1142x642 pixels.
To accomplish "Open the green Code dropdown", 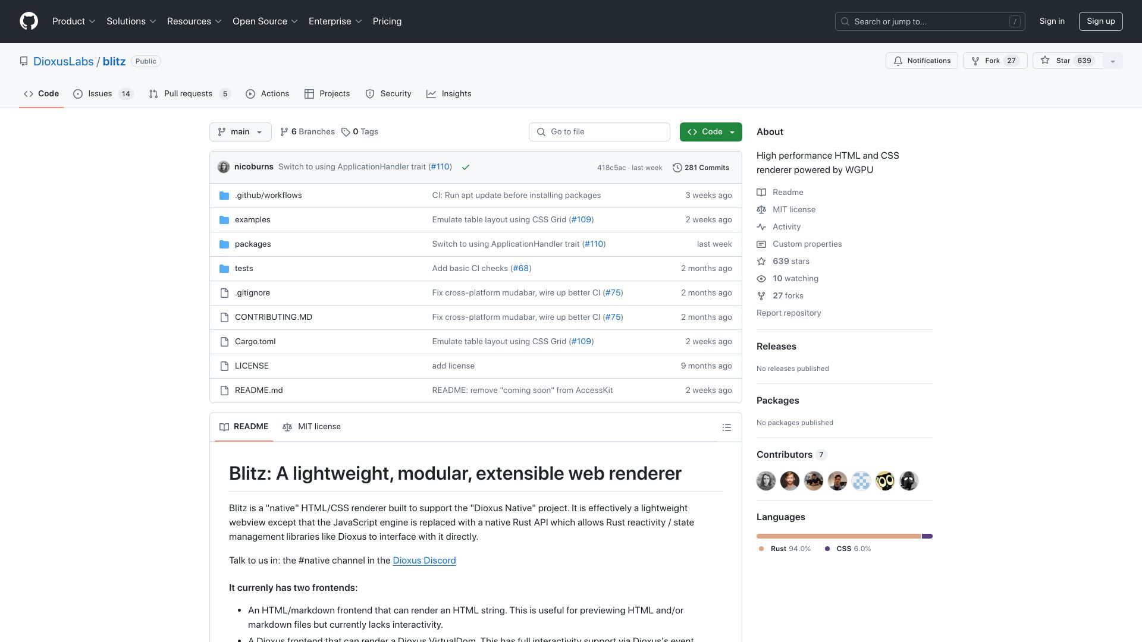I will point(711,132).
